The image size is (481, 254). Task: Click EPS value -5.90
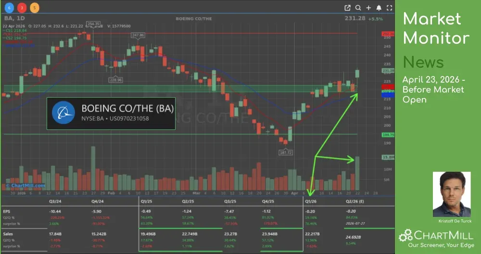96,211
